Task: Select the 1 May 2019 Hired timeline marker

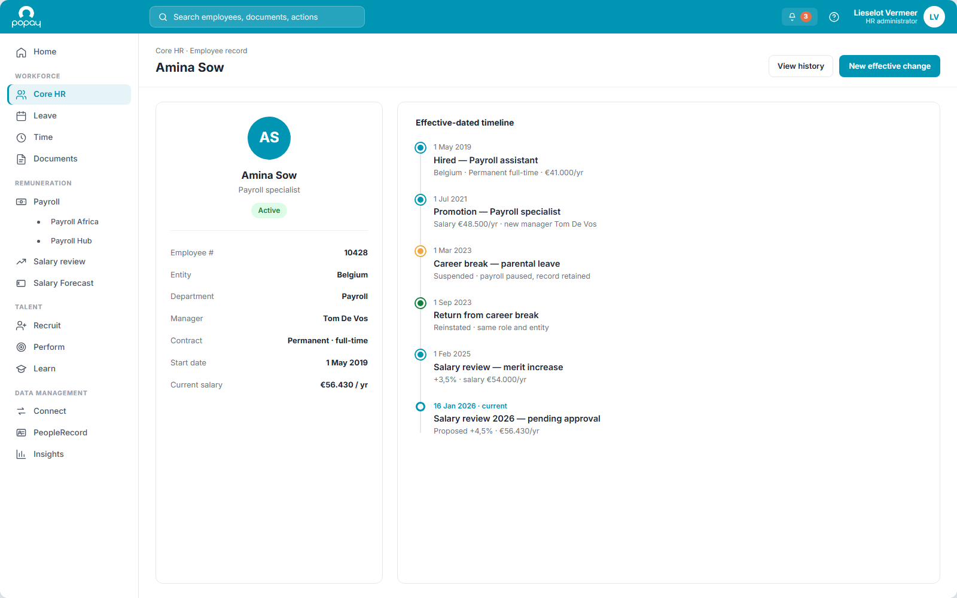Action: [420, 148]
